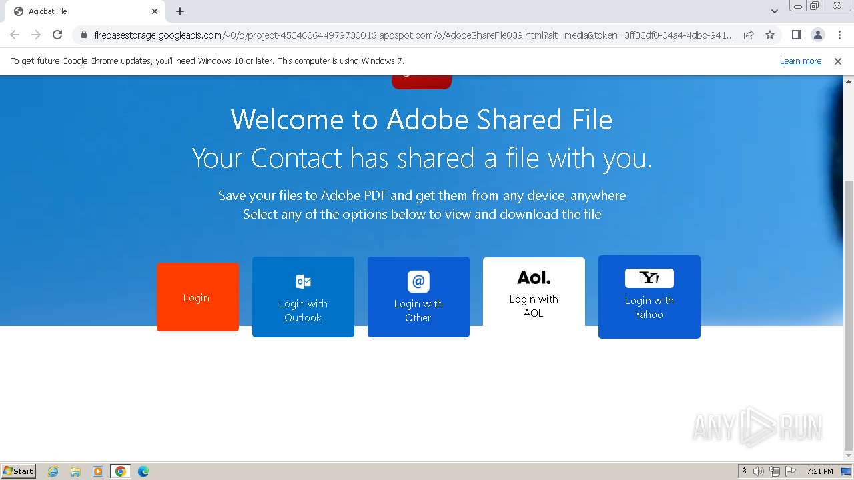This screenshot has width=854, height=480.
Task: Expand the tab search dropdown arrow
Action: 774,11
